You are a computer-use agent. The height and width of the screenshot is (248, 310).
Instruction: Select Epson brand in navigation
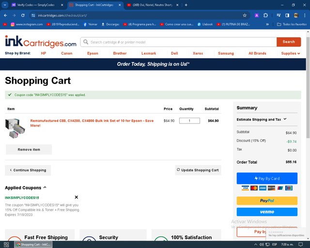point(93,53)
